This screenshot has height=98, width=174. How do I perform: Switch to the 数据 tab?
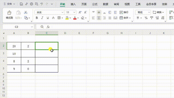tap(105, 4)
